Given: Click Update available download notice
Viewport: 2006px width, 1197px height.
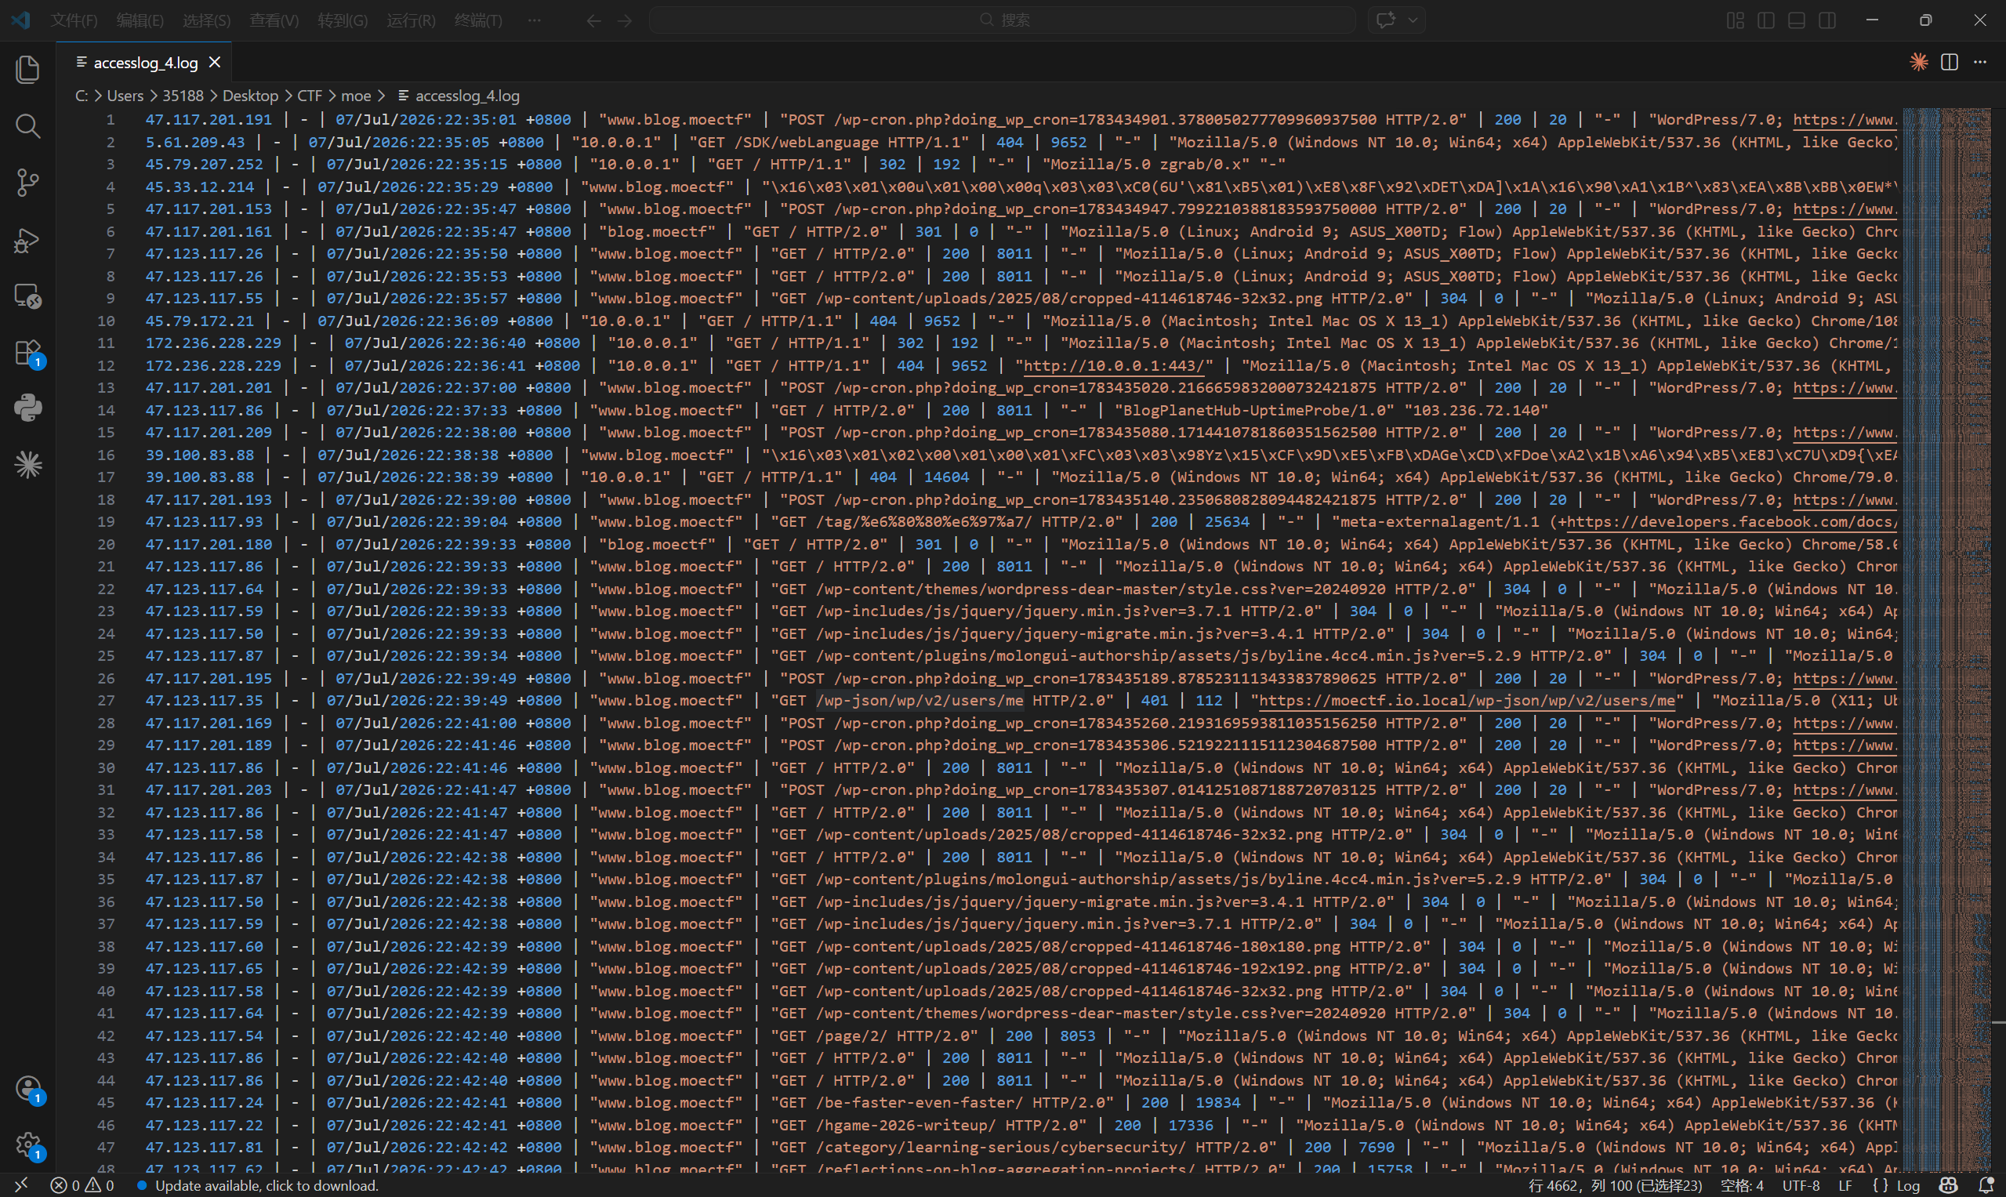Looking at the screenshot, I should [257, 1186].
